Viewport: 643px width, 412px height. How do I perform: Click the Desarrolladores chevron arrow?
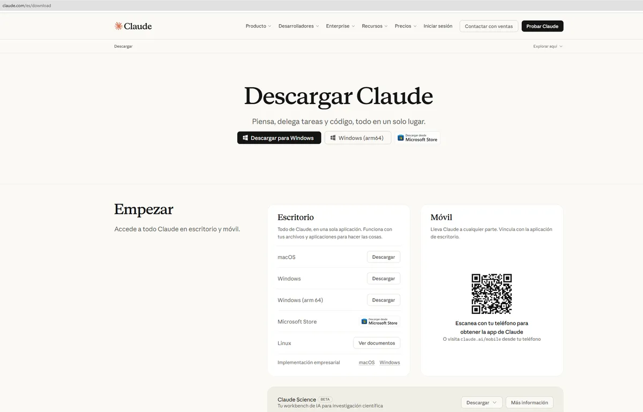click(x=317, y=26)
